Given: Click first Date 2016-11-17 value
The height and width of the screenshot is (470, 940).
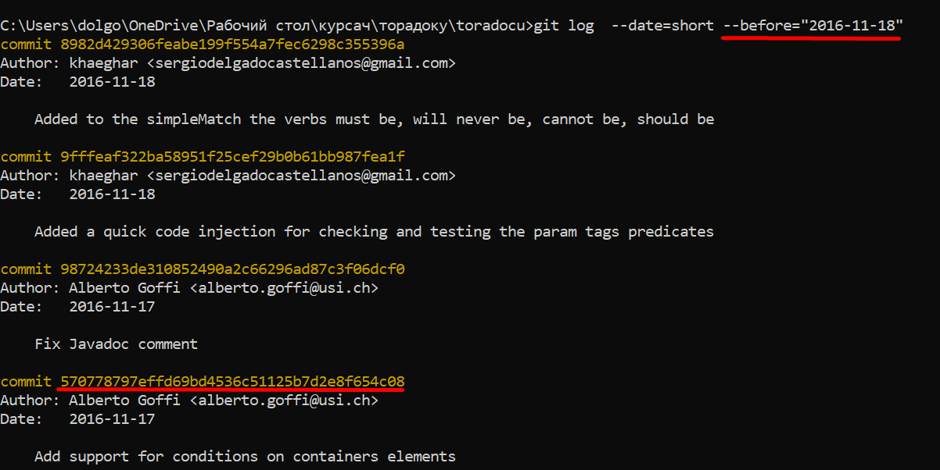Looking at the screenshot, I should [x=112, y=307].
